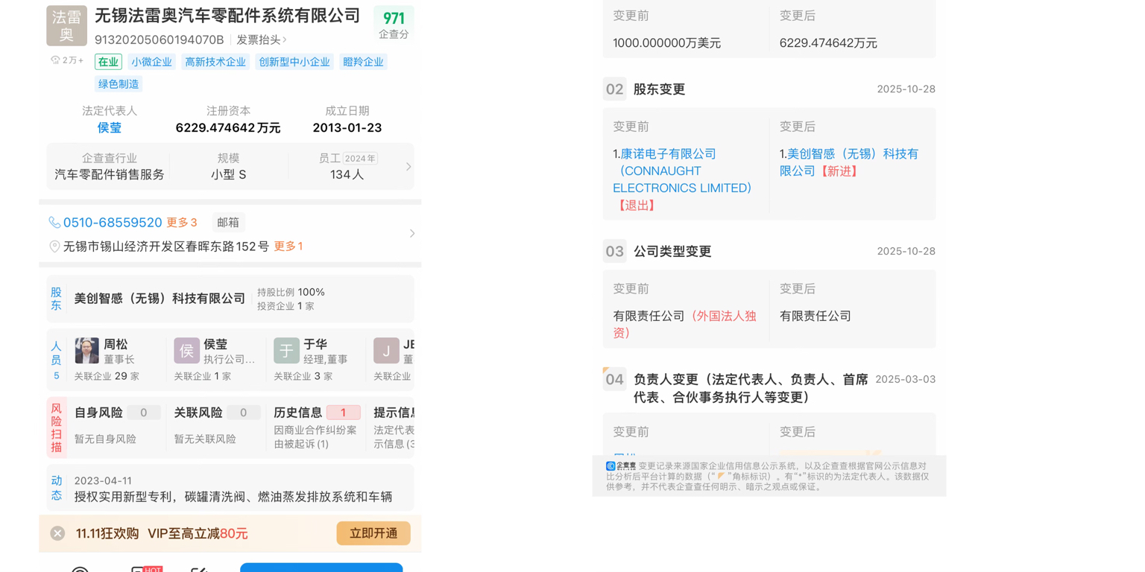Image resolution: width=1145 pixels, height=572 pixels.
Task: Click 【退出】 tag under 康诺电子
Action: pos(637,206)
